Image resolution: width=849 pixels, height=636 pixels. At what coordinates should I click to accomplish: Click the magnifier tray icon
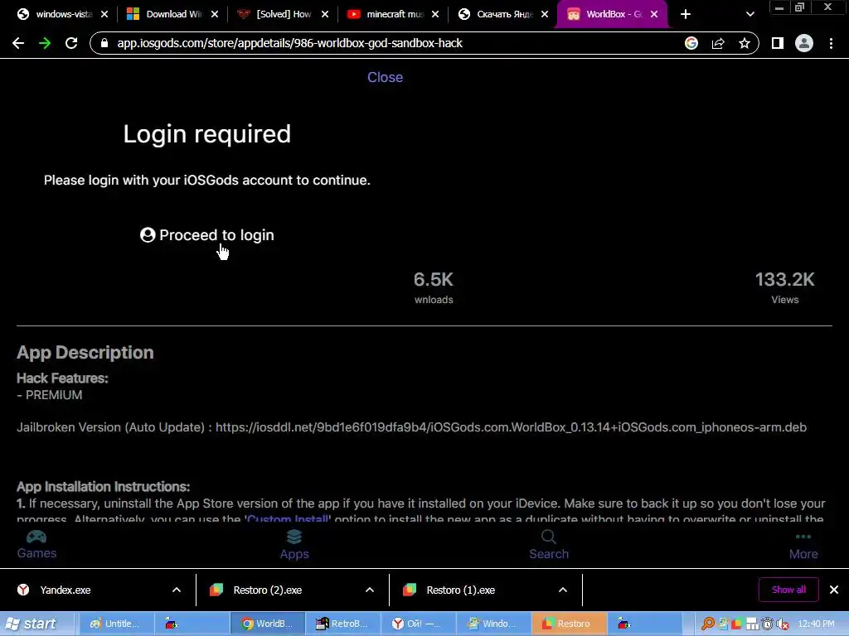pyautogui.click(x=708, y=624)
